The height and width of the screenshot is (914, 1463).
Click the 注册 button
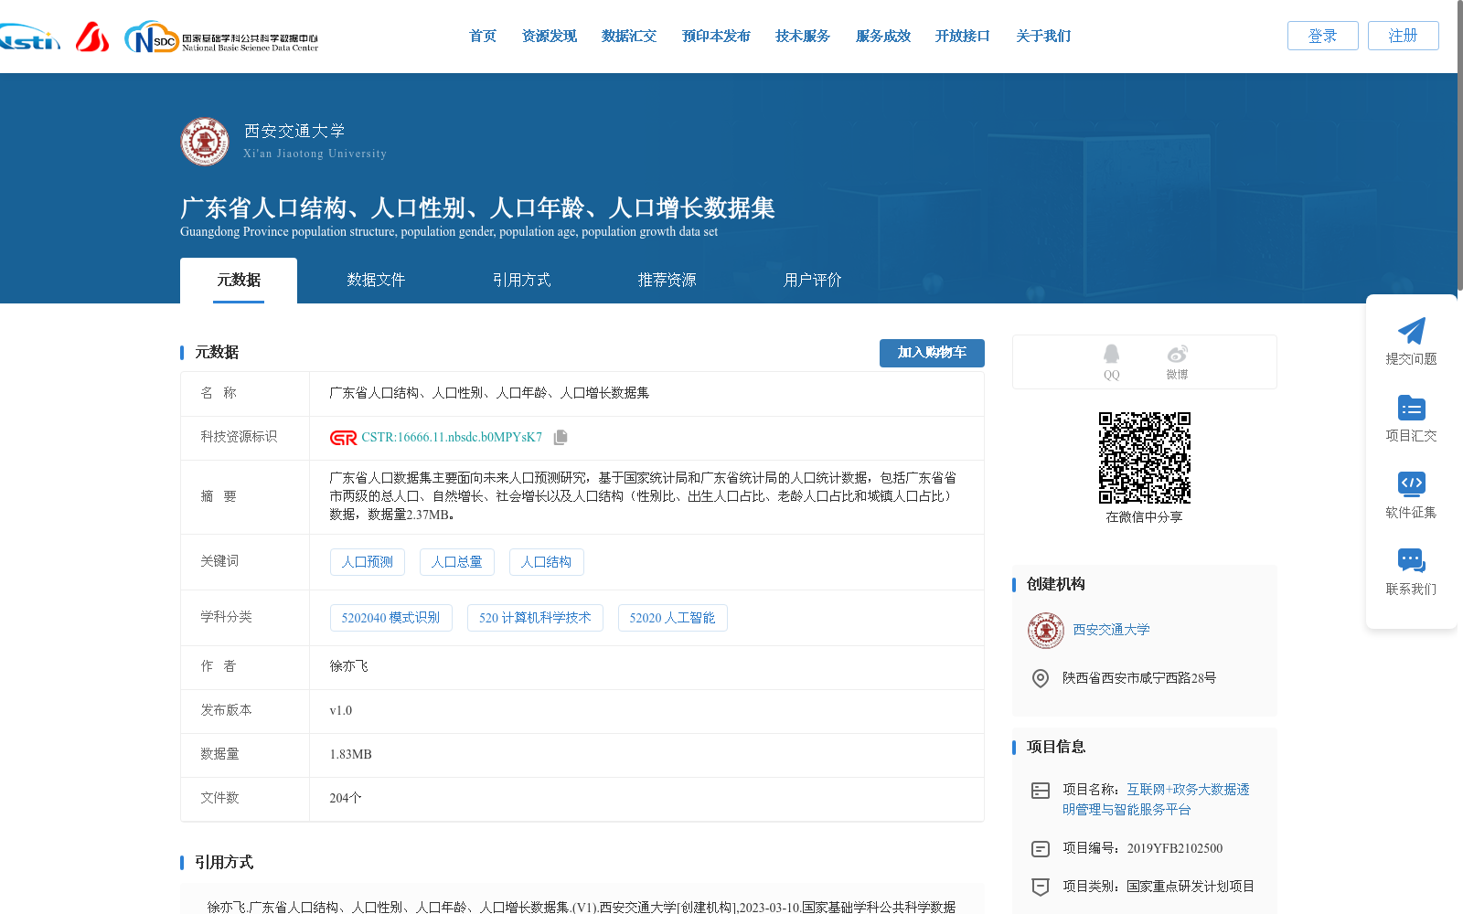click(x=1403, y=36)
